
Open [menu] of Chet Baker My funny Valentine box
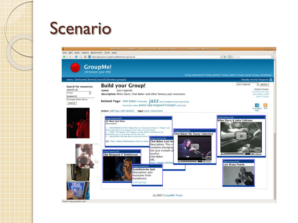click(x=184, y=131)
